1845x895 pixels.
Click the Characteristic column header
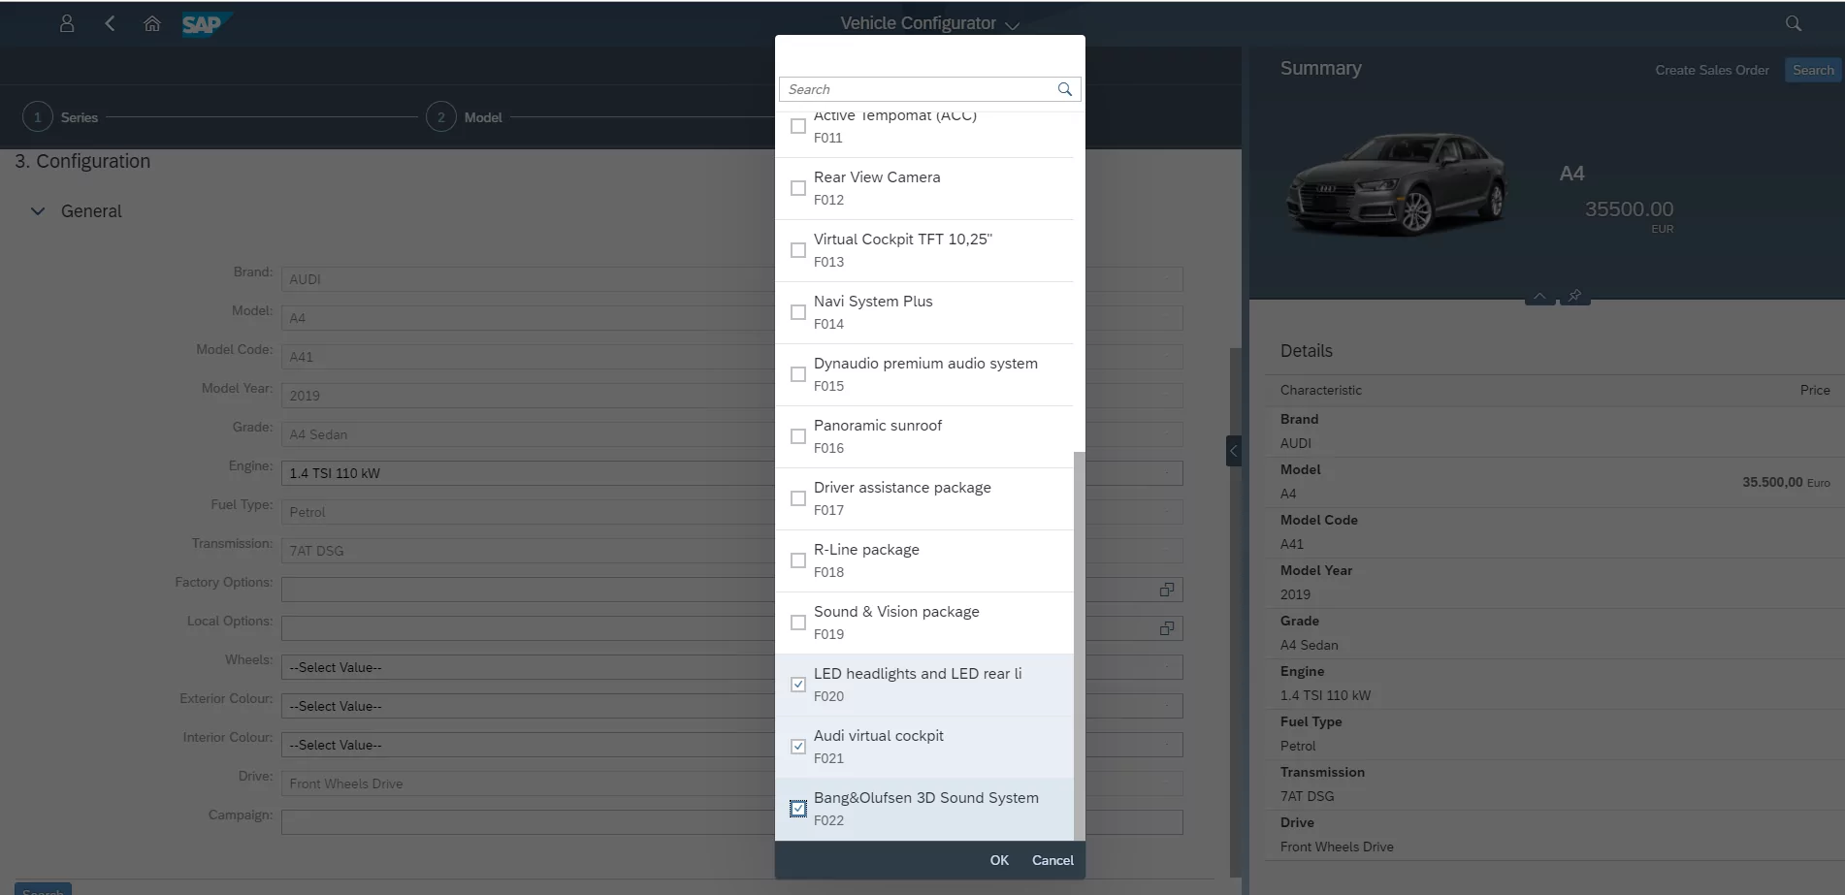pyautogui.click(x=1320, y=390)
